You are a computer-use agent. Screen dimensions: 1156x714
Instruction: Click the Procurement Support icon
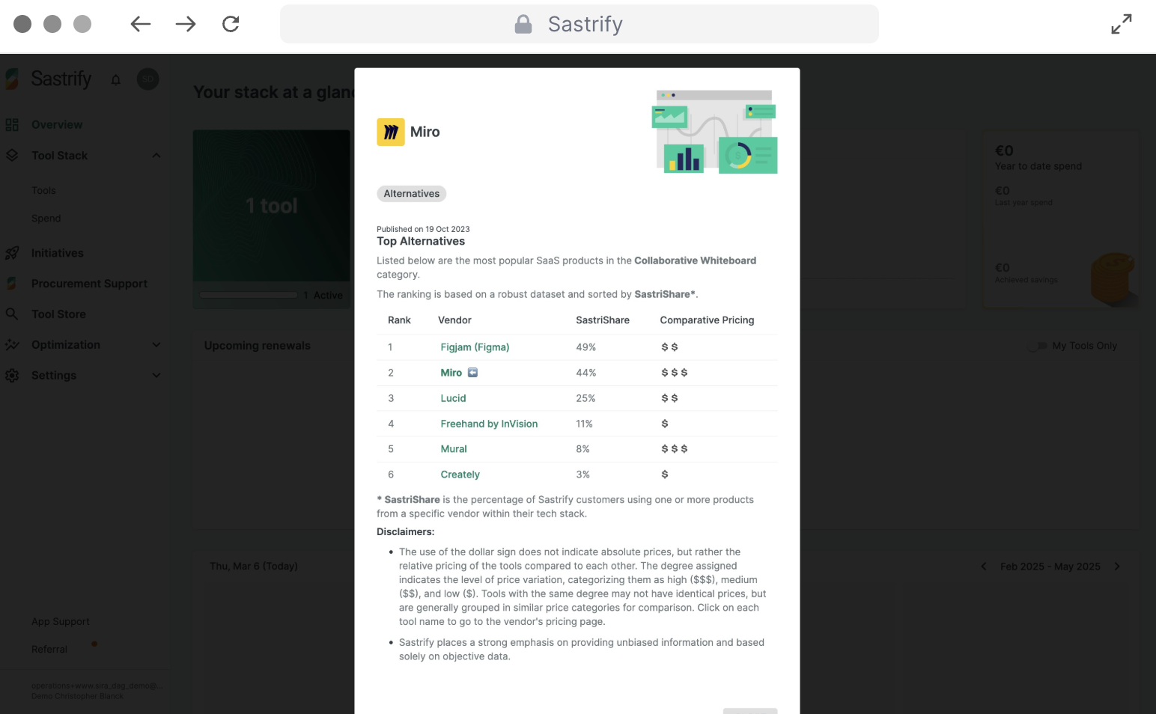[x=12, y=284]
